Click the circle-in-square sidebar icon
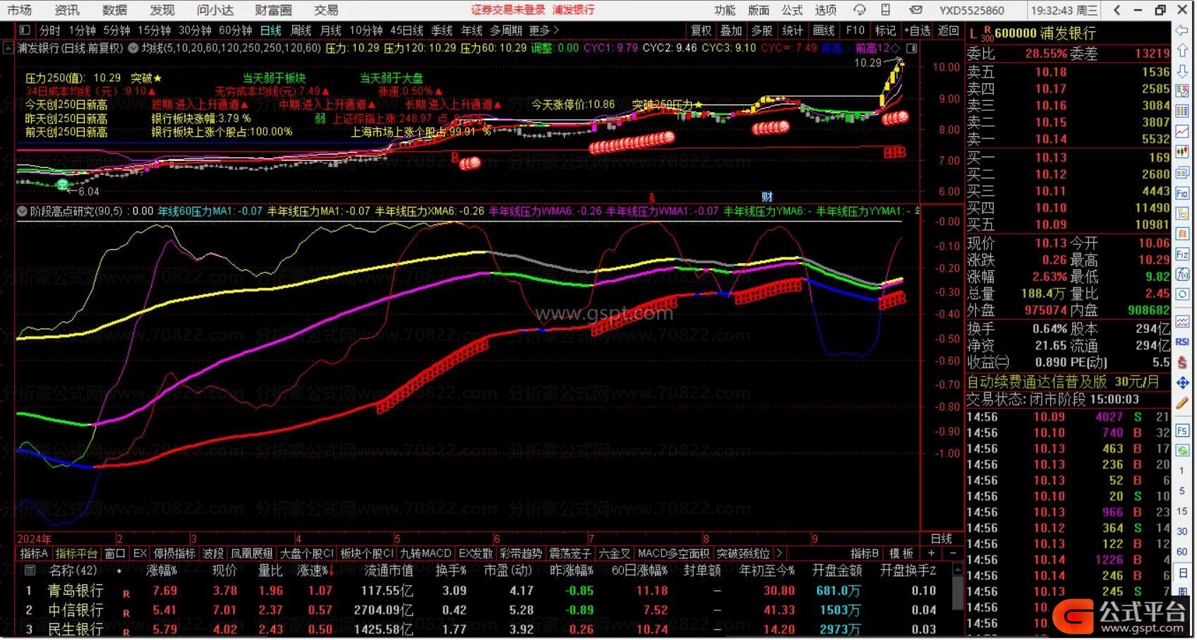The image size is (1197, 640). (1182, 294)
